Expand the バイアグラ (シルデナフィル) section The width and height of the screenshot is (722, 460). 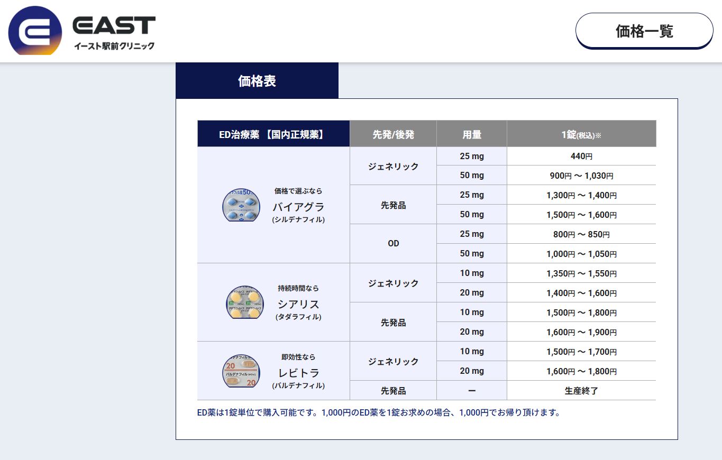(x=299, y=206)
